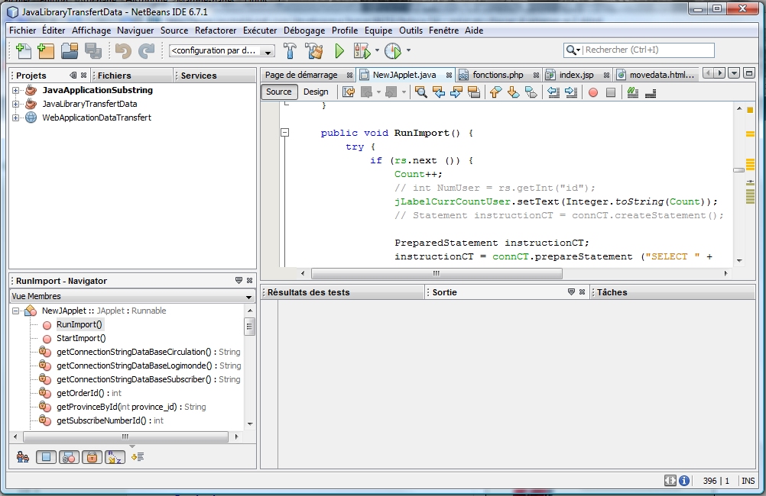Click the editor's Find Selection magnifier icon
766x496 pixels.
click(x=420, y=92)
